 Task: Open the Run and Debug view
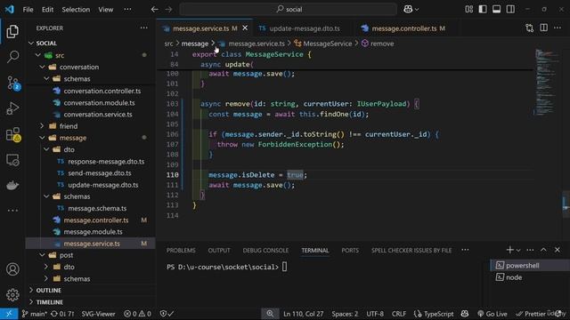[x=12, y=108]
